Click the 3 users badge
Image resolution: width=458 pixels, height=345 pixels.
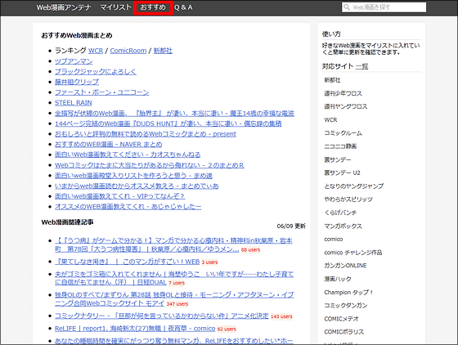point(209,262)
